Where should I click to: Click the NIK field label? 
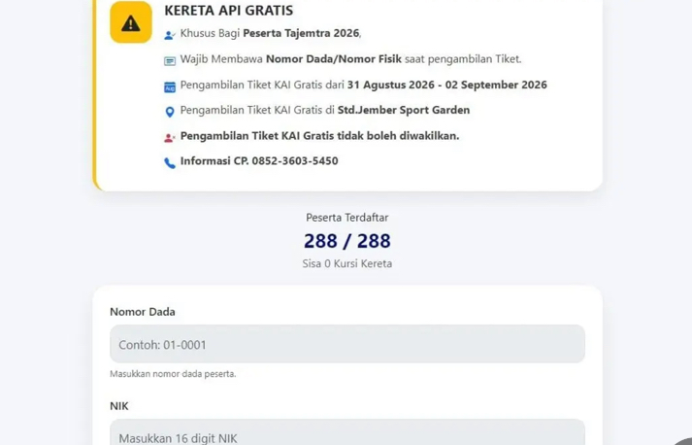tap(119, 406)
